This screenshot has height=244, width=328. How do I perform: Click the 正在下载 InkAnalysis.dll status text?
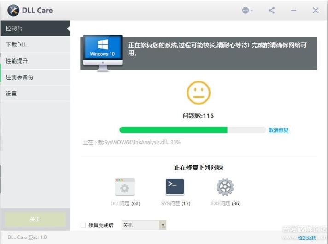pos(132,142)
